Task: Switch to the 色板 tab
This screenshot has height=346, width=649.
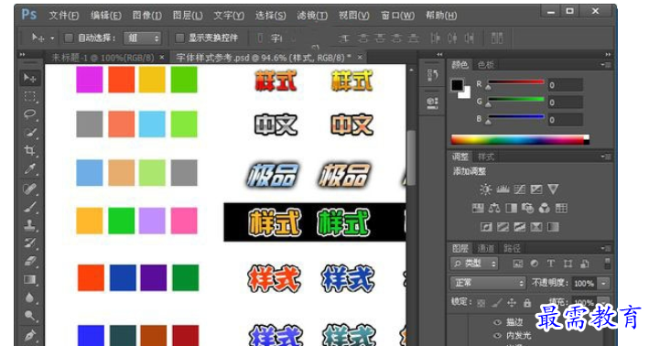Action: click(485, 65)
